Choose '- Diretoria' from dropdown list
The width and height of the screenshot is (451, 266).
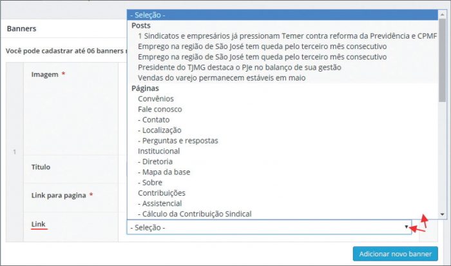click(155, 161)
